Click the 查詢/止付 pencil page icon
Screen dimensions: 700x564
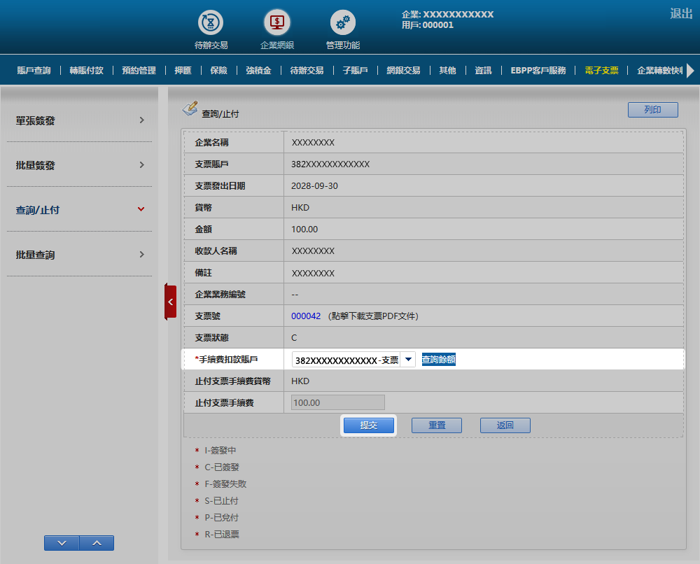pos(190,108)
